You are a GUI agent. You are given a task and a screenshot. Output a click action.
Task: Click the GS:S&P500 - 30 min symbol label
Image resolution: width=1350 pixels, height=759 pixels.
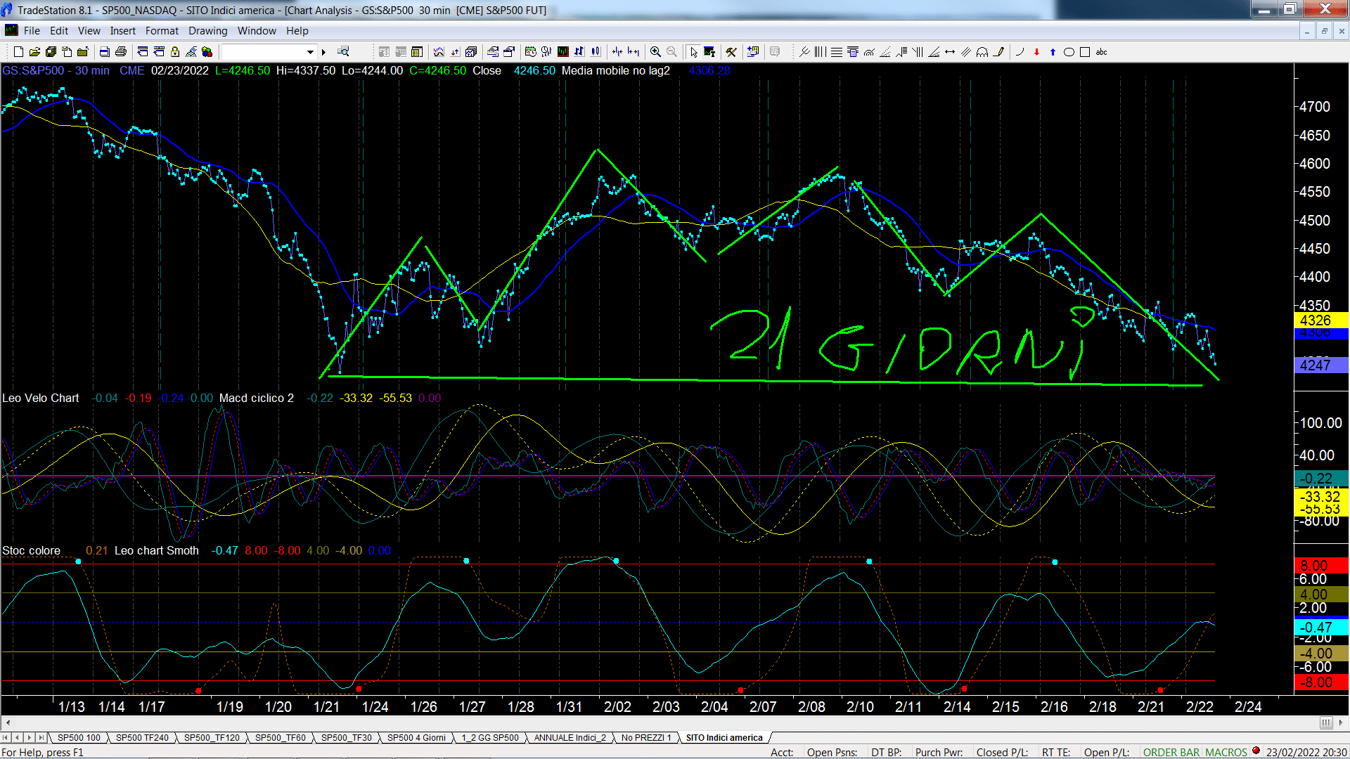tap(56, 70)
